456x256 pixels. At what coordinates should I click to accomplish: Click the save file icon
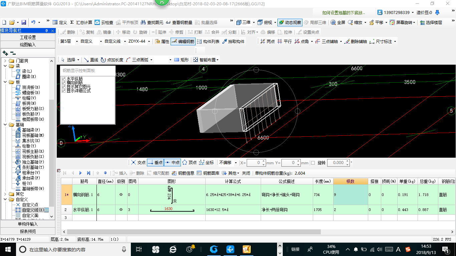[x=24, y=22]
